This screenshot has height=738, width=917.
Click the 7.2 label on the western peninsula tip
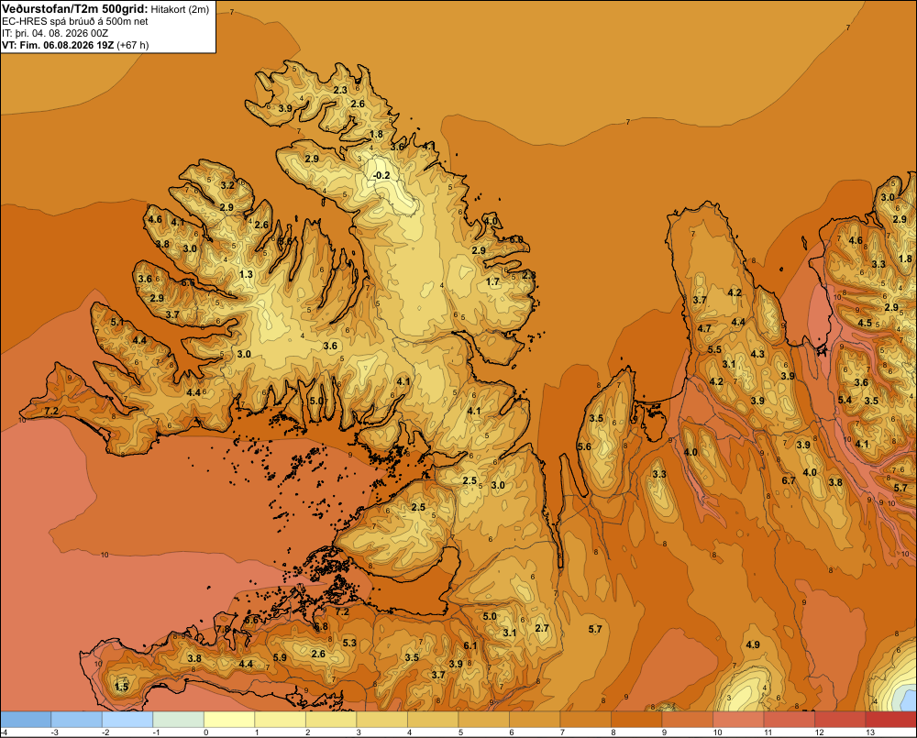tap(51, 411)
